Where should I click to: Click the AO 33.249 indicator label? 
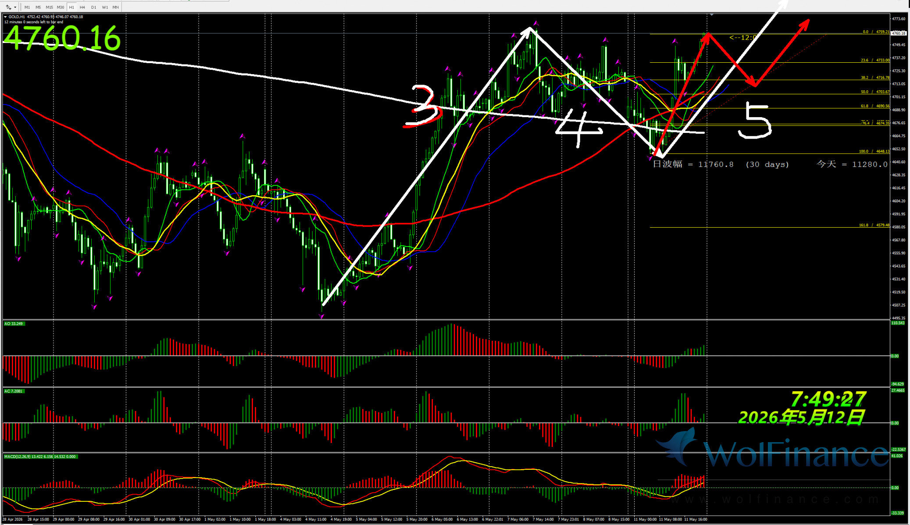coord(14,324)
